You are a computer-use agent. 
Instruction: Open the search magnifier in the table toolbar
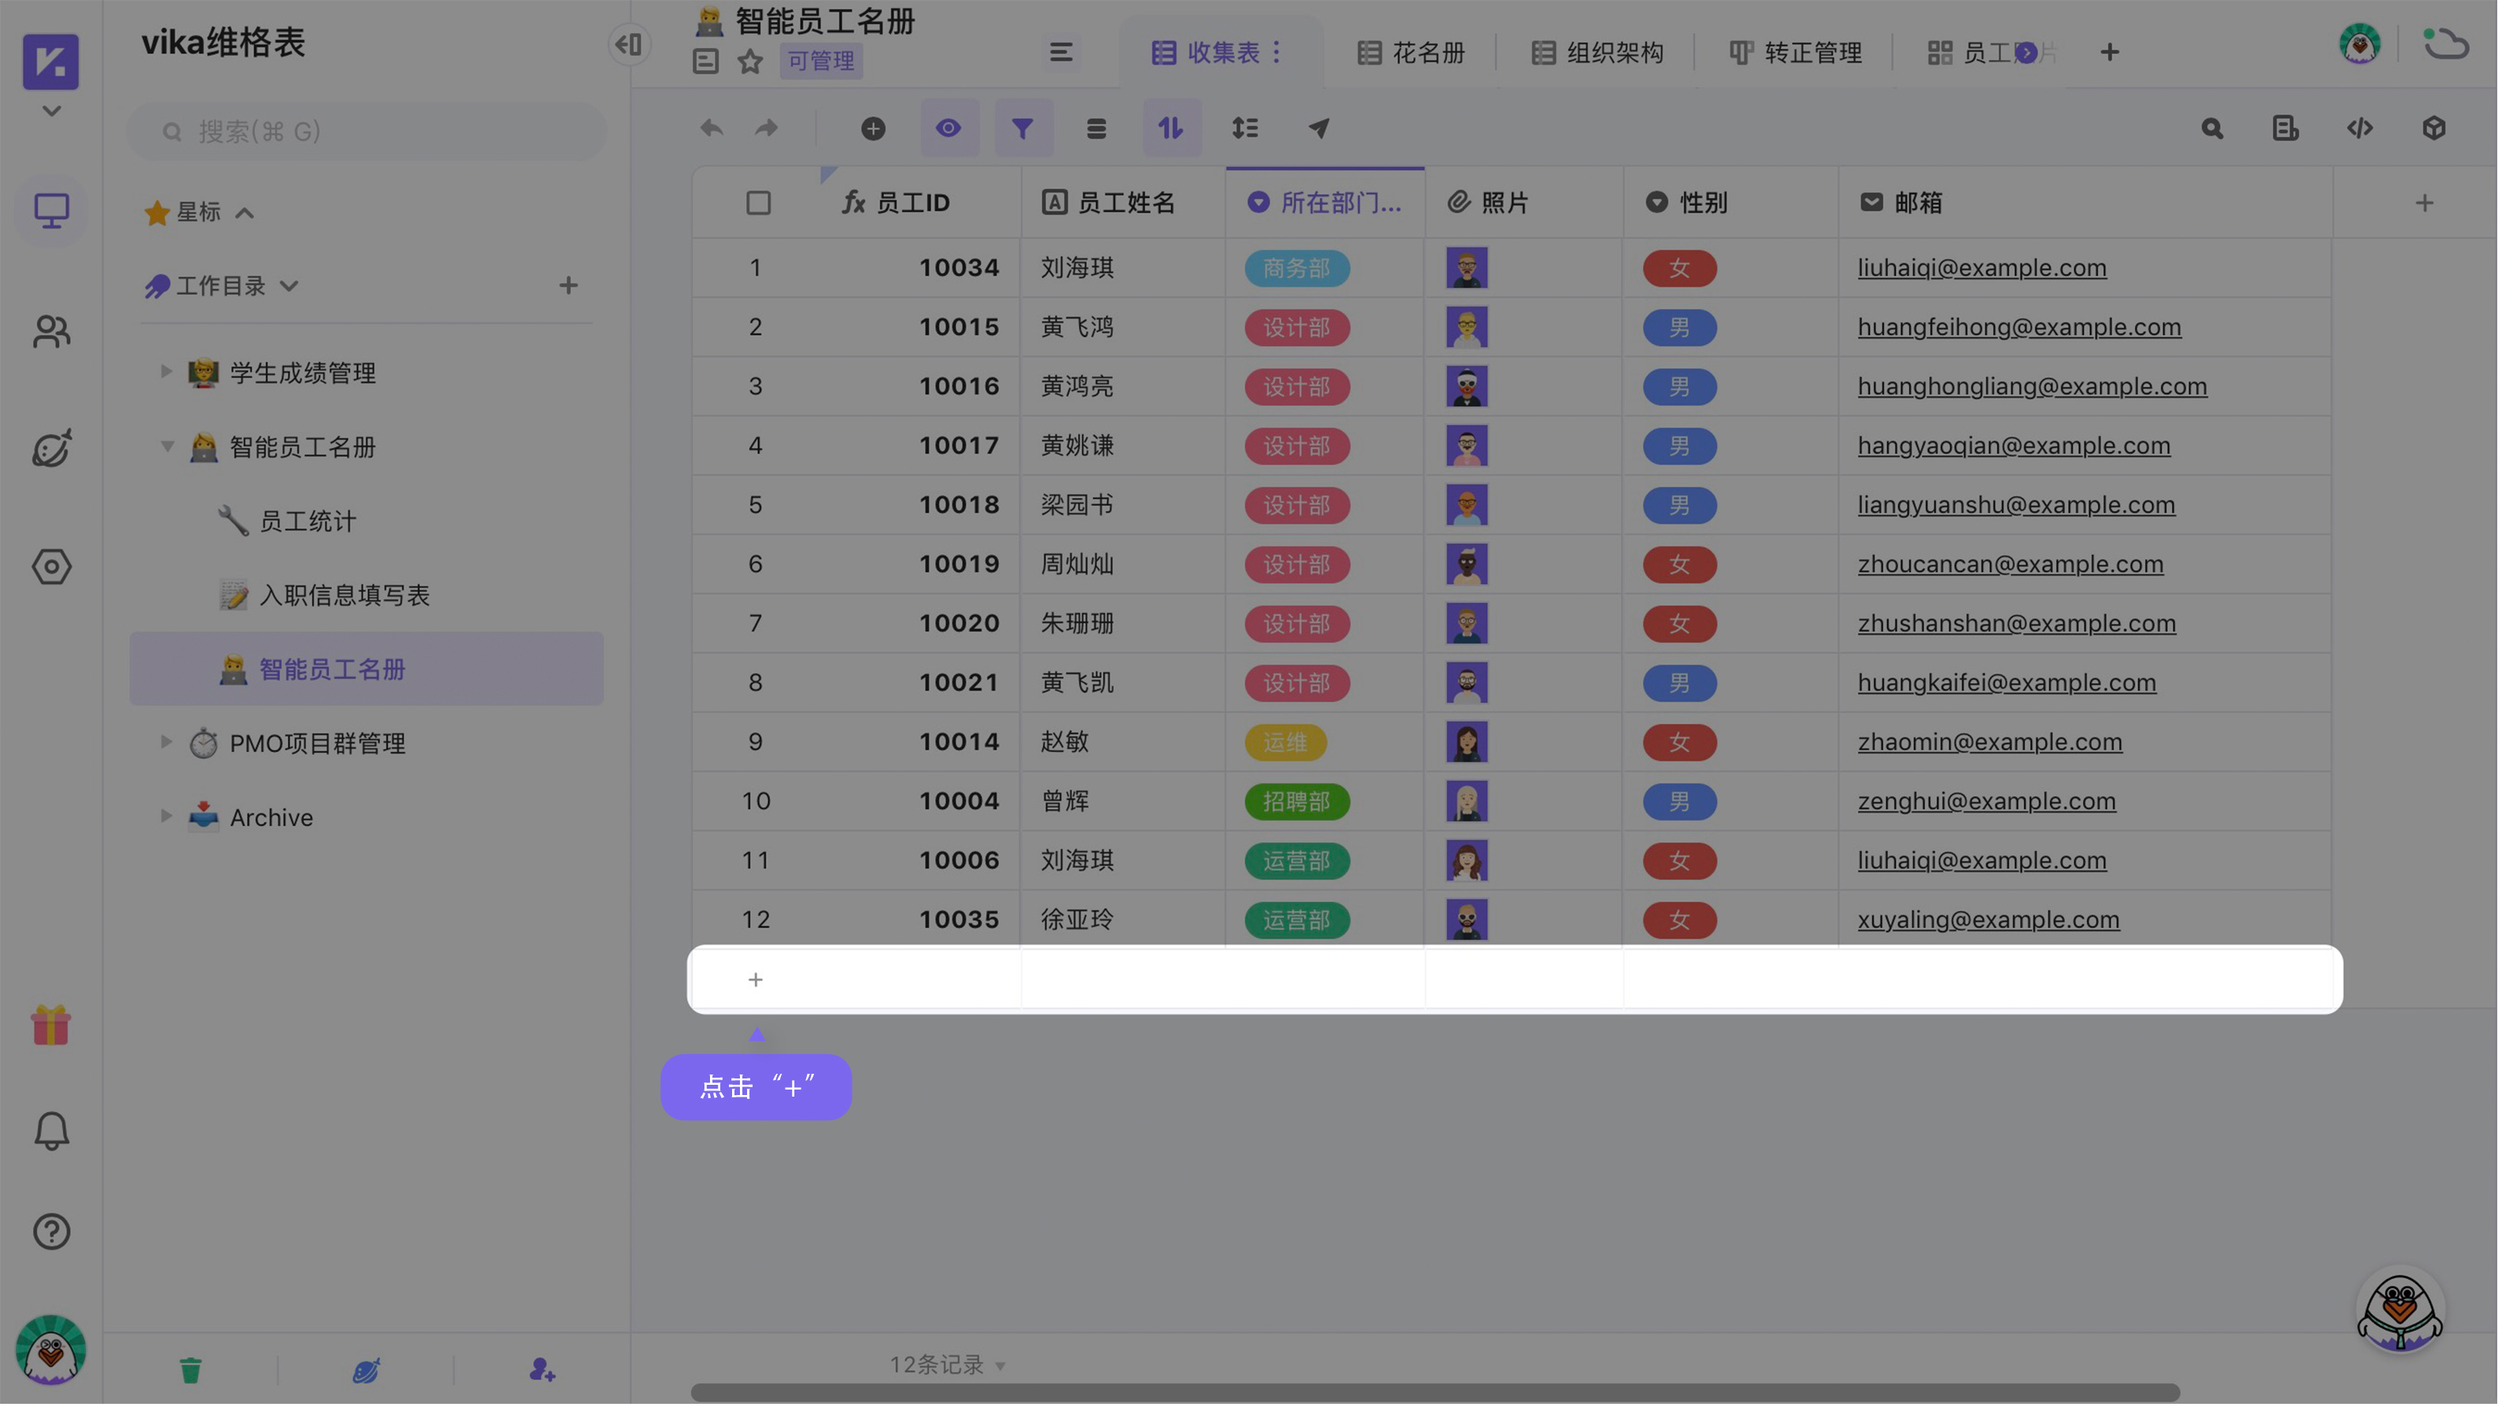tap(2213, 128)
